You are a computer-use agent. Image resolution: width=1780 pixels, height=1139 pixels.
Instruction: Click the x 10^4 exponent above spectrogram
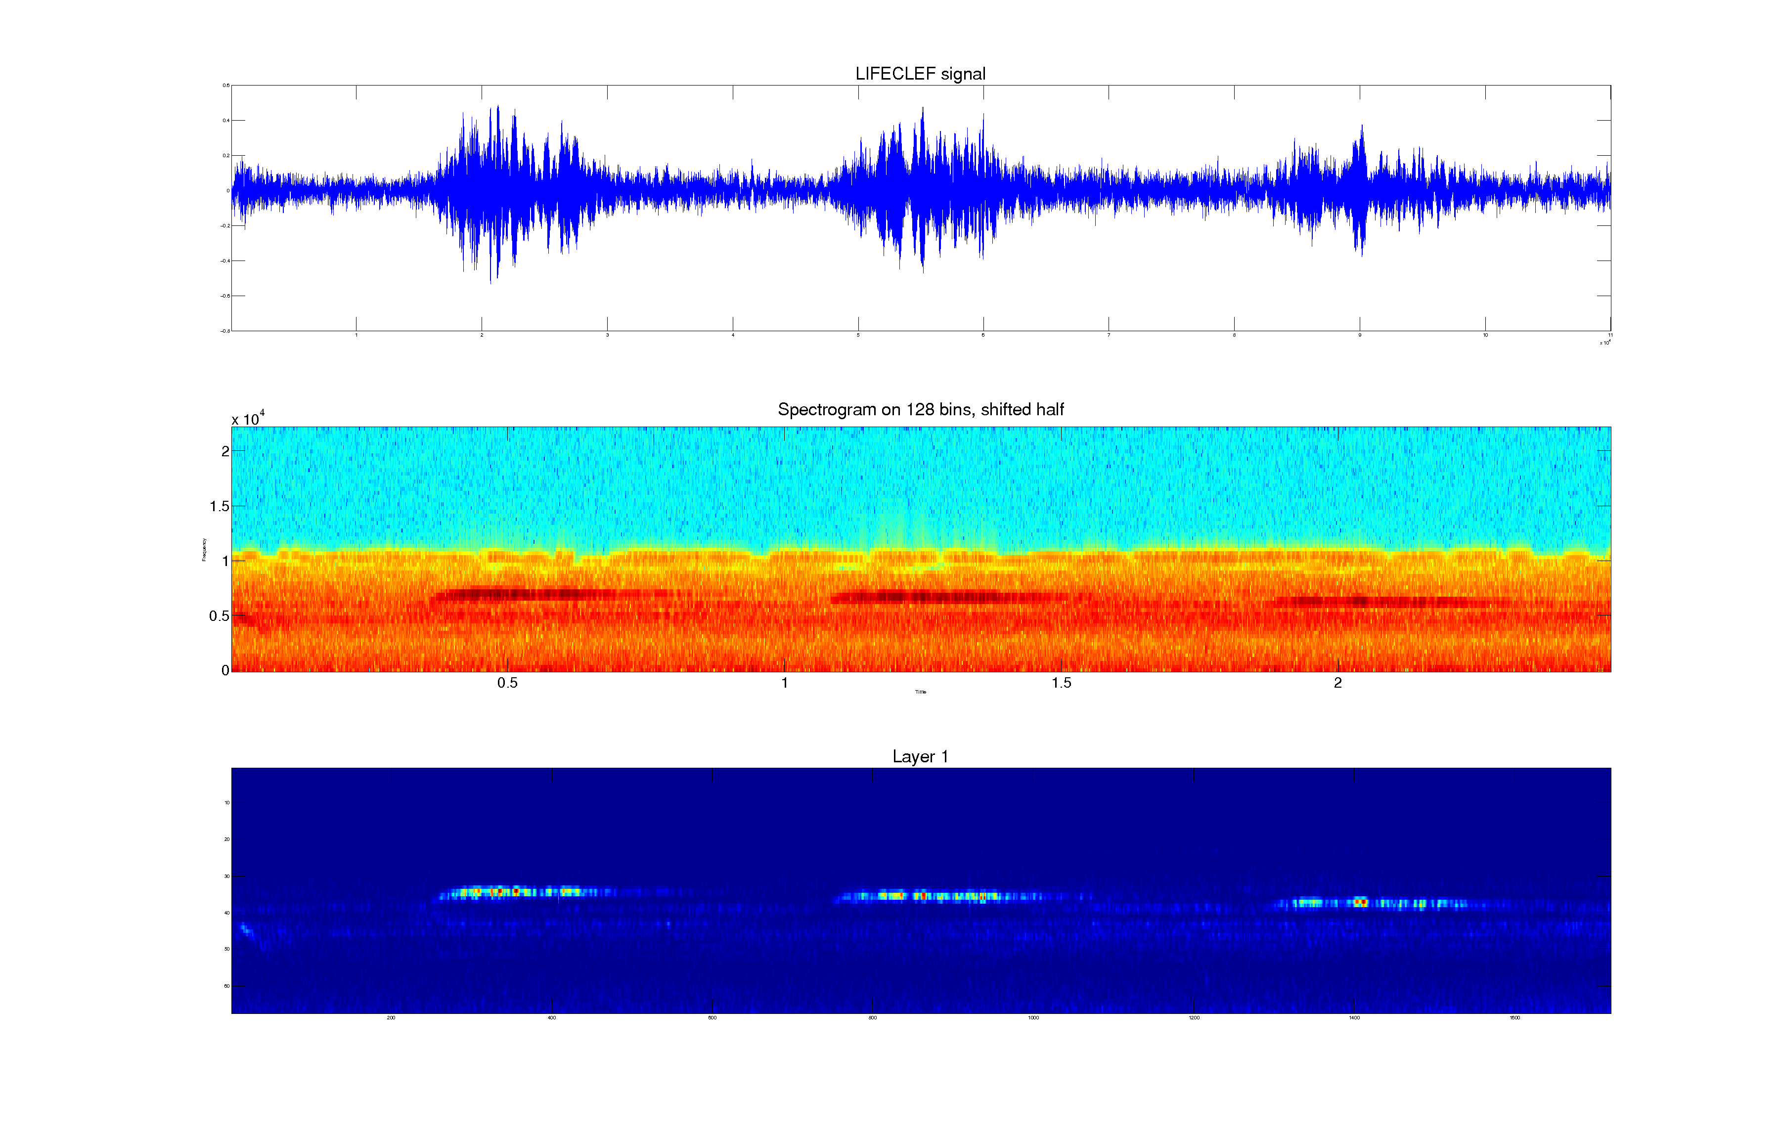(248, 419)
